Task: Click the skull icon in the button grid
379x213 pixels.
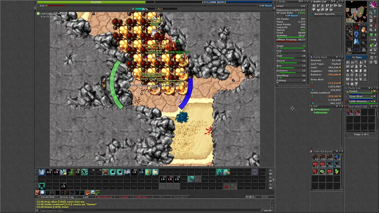Action: click(x=365, y=71)
